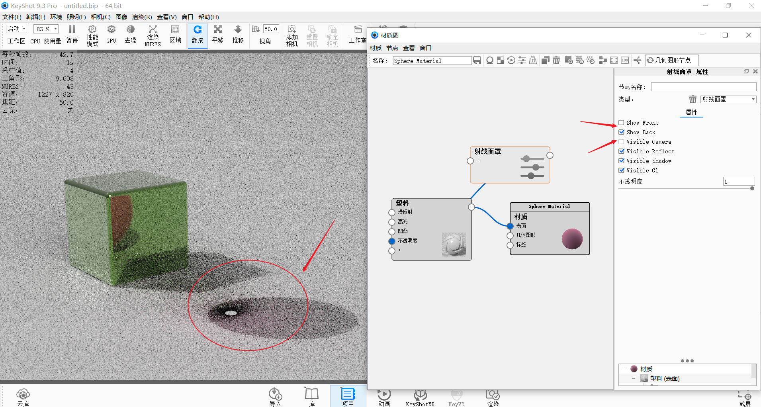Click the Animation button in bottom bar
Image resolution: width=761 pixels, height=407 pixels.
384,397
